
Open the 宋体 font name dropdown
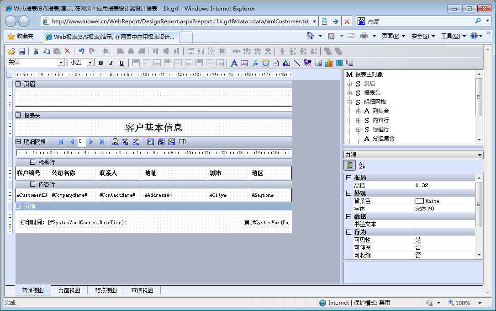coord(61,63)
